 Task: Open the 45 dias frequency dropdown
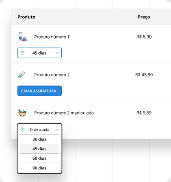pos(39,53)
